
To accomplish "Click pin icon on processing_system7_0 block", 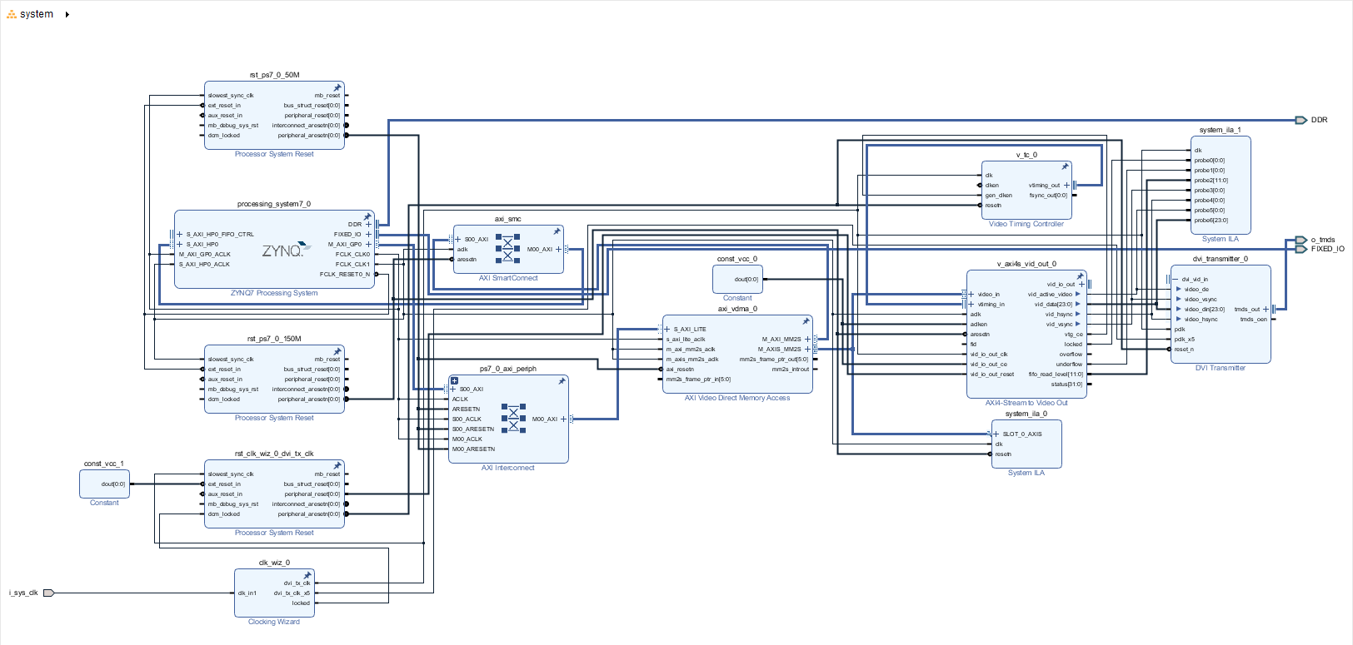I will pos(367,216).
